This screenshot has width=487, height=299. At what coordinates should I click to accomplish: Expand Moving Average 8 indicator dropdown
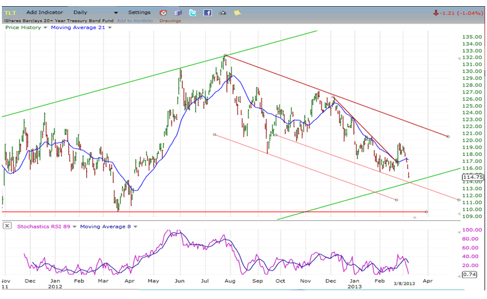(134, 226)
